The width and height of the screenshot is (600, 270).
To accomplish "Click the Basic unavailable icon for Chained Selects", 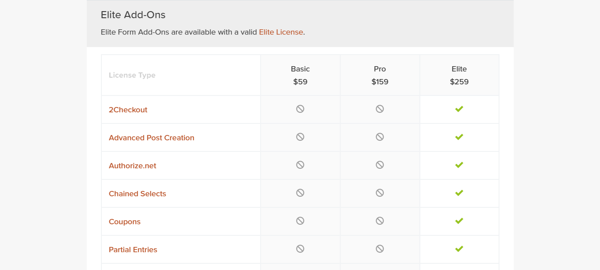I will click(x=300, y=193).
